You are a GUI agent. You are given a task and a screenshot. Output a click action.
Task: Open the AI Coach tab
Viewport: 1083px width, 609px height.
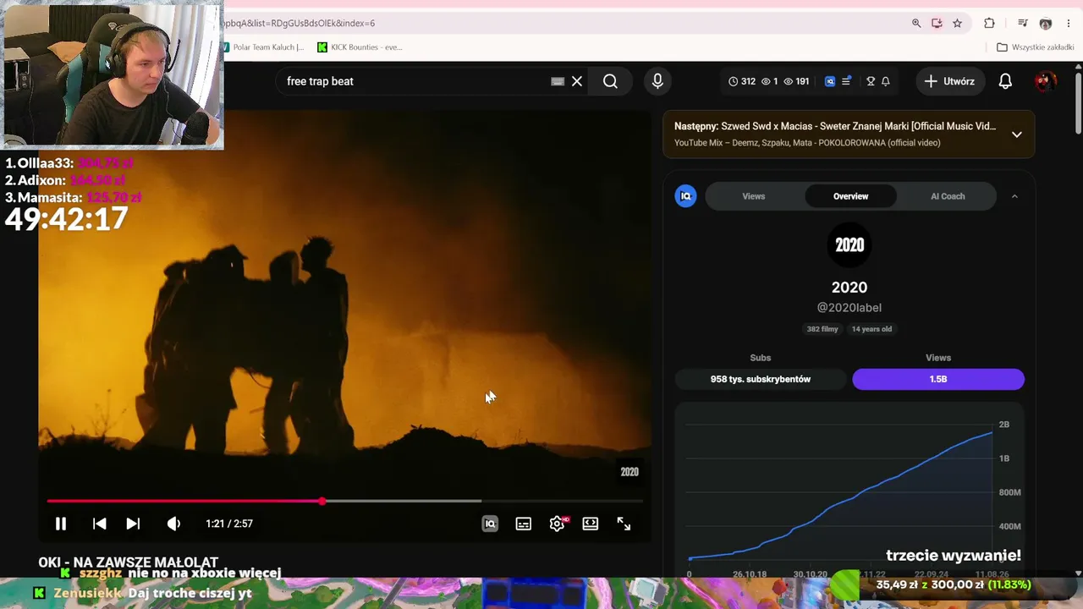[948, 196]
